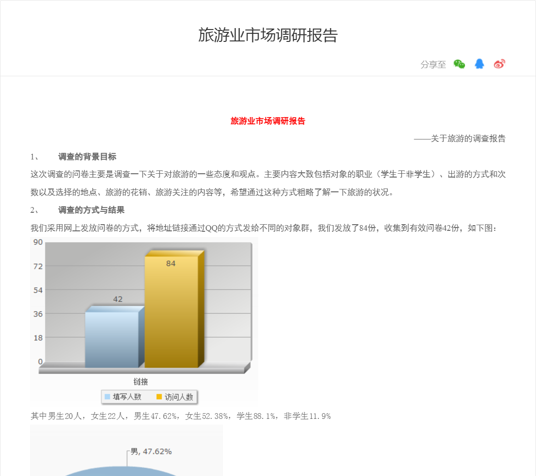Toggle the 填写人数 legend label
The image size is (536, 476).
click(127, 397)
